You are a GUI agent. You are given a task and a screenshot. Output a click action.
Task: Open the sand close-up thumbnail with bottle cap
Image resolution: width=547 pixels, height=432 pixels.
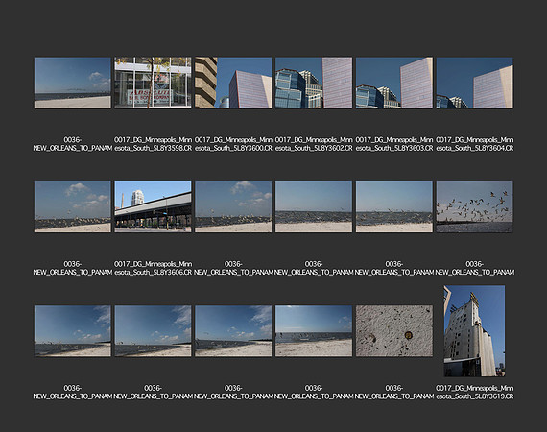(394, 331)
